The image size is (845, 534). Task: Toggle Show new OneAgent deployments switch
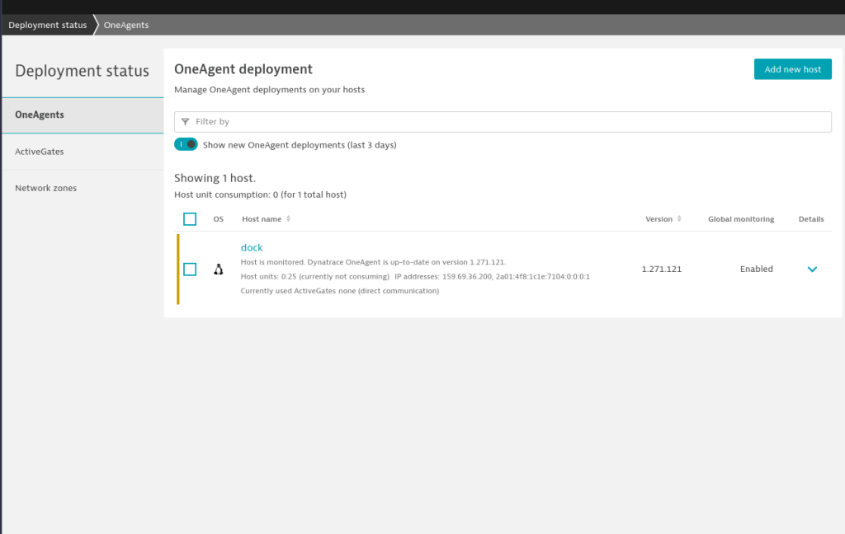click(186, 144)
